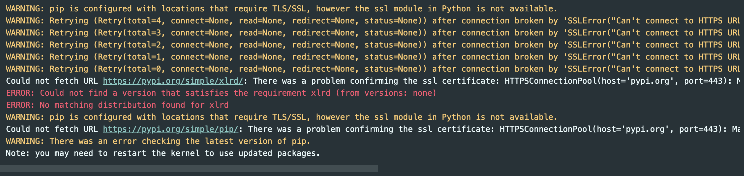Open the pypi.org/simple/pip/ link
744x176 pixels.
point(171,129)
